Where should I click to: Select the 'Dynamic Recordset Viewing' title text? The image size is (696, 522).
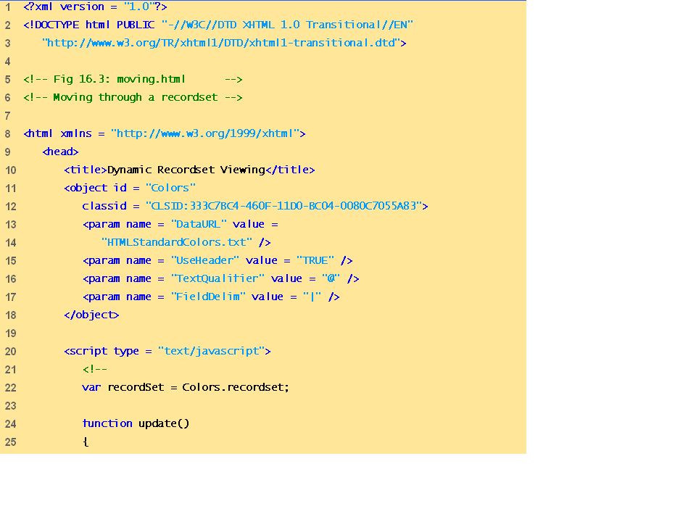186,170
